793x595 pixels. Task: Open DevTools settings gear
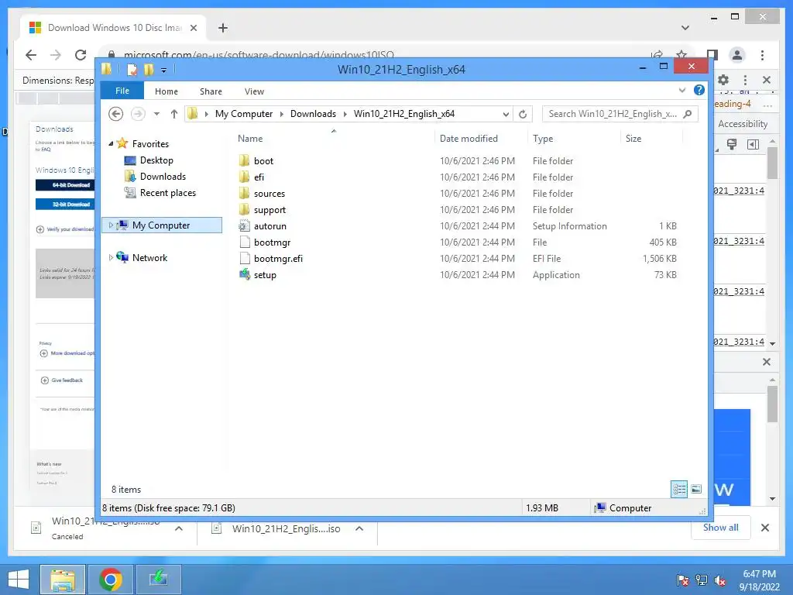[x=723, y=80]
